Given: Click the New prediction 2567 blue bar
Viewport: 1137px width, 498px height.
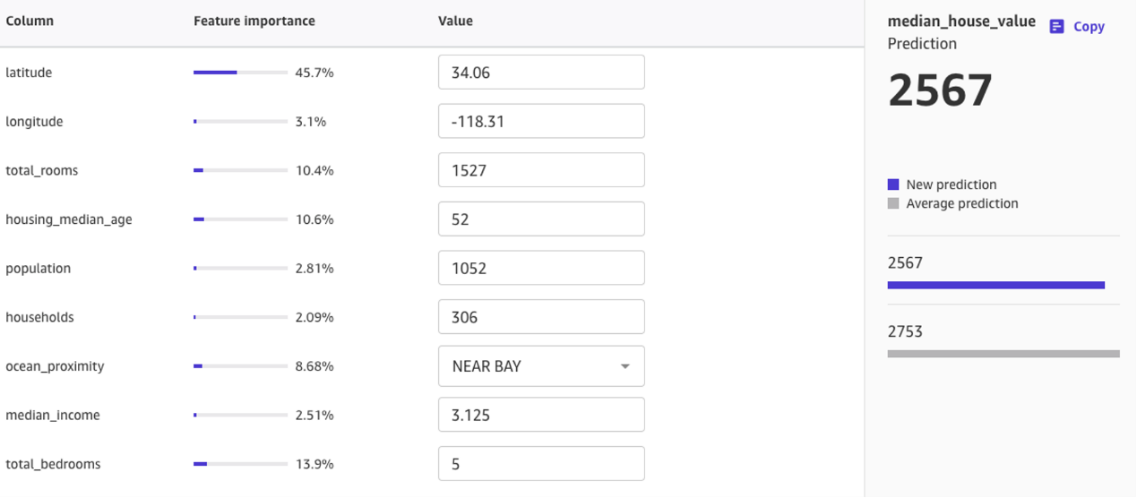Looking at the screenshot, I should pos(996,285).
